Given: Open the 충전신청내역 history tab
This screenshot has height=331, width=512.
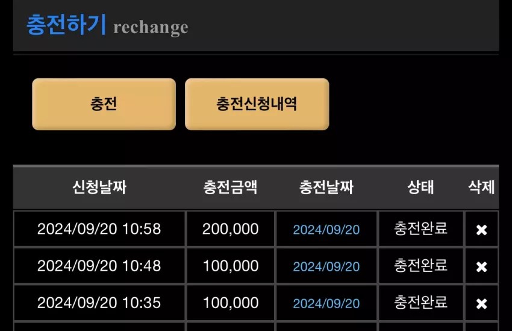Looking at the screenshot, I should click(257, 104).
